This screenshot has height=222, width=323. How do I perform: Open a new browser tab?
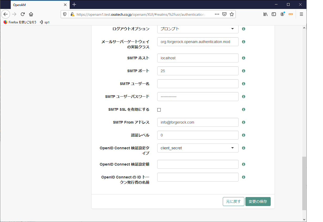tap(74, 4)
